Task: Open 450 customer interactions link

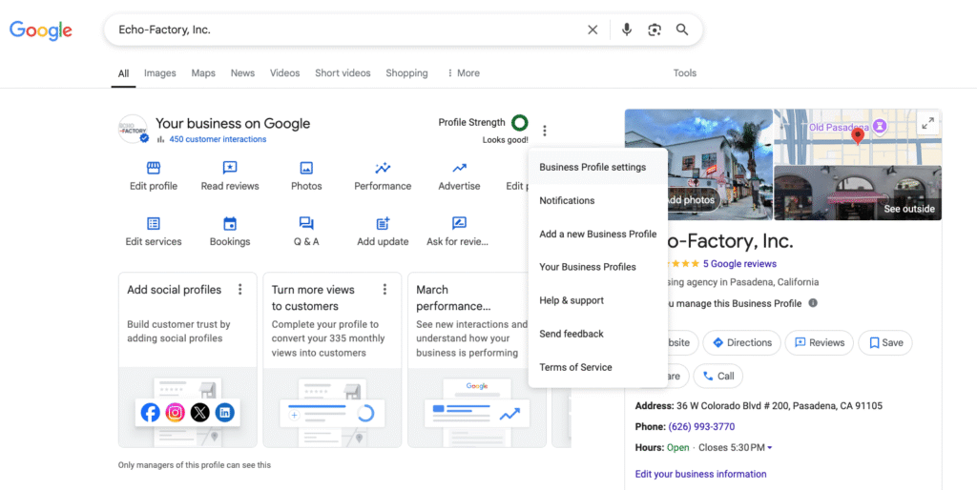Action: tap(218, 139)
